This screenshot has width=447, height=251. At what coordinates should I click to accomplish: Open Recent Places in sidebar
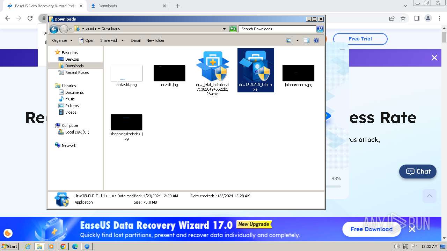coord(77,73)
